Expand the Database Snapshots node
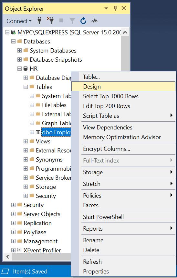Image resolution: width=177 pixels, height=278 pixels. [20, 60]
